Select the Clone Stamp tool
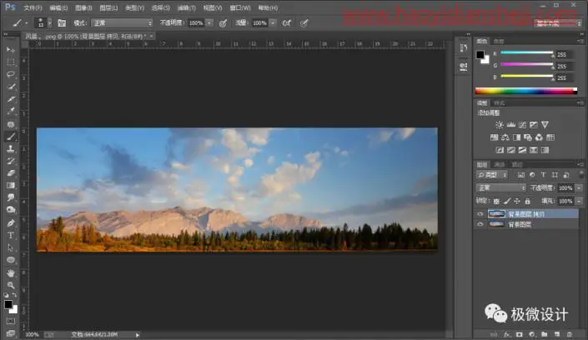The width and height of the screenshot is (588, 340). tap(11, 148)
